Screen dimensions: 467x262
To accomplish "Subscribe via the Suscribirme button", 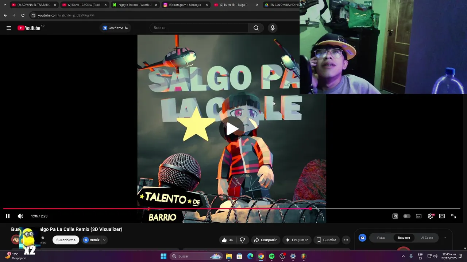I will (x=66, y=240).
